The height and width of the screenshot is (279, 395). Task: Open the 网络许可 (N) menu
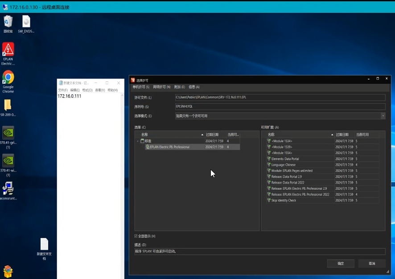point(161,87)
